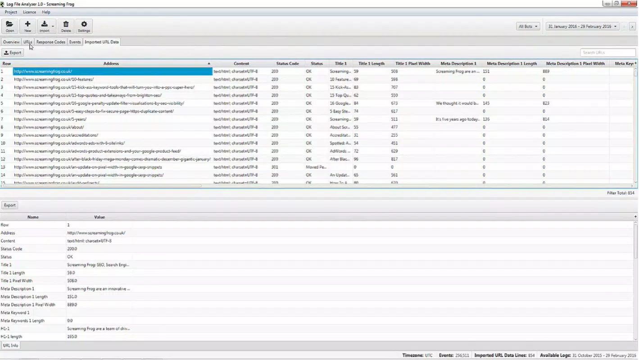The width and height of the screenshot is (639, 360).
Task: Click the plus icon in the Name/Value panel header
Action: tap(635, 217)
